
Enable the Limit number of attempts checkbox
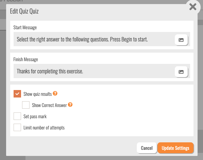17,127
